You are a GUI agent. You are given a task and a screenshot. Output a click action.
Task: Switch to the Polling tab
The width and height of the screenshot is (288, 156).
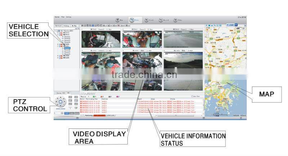pyautogui.click(x=66, y=26)
